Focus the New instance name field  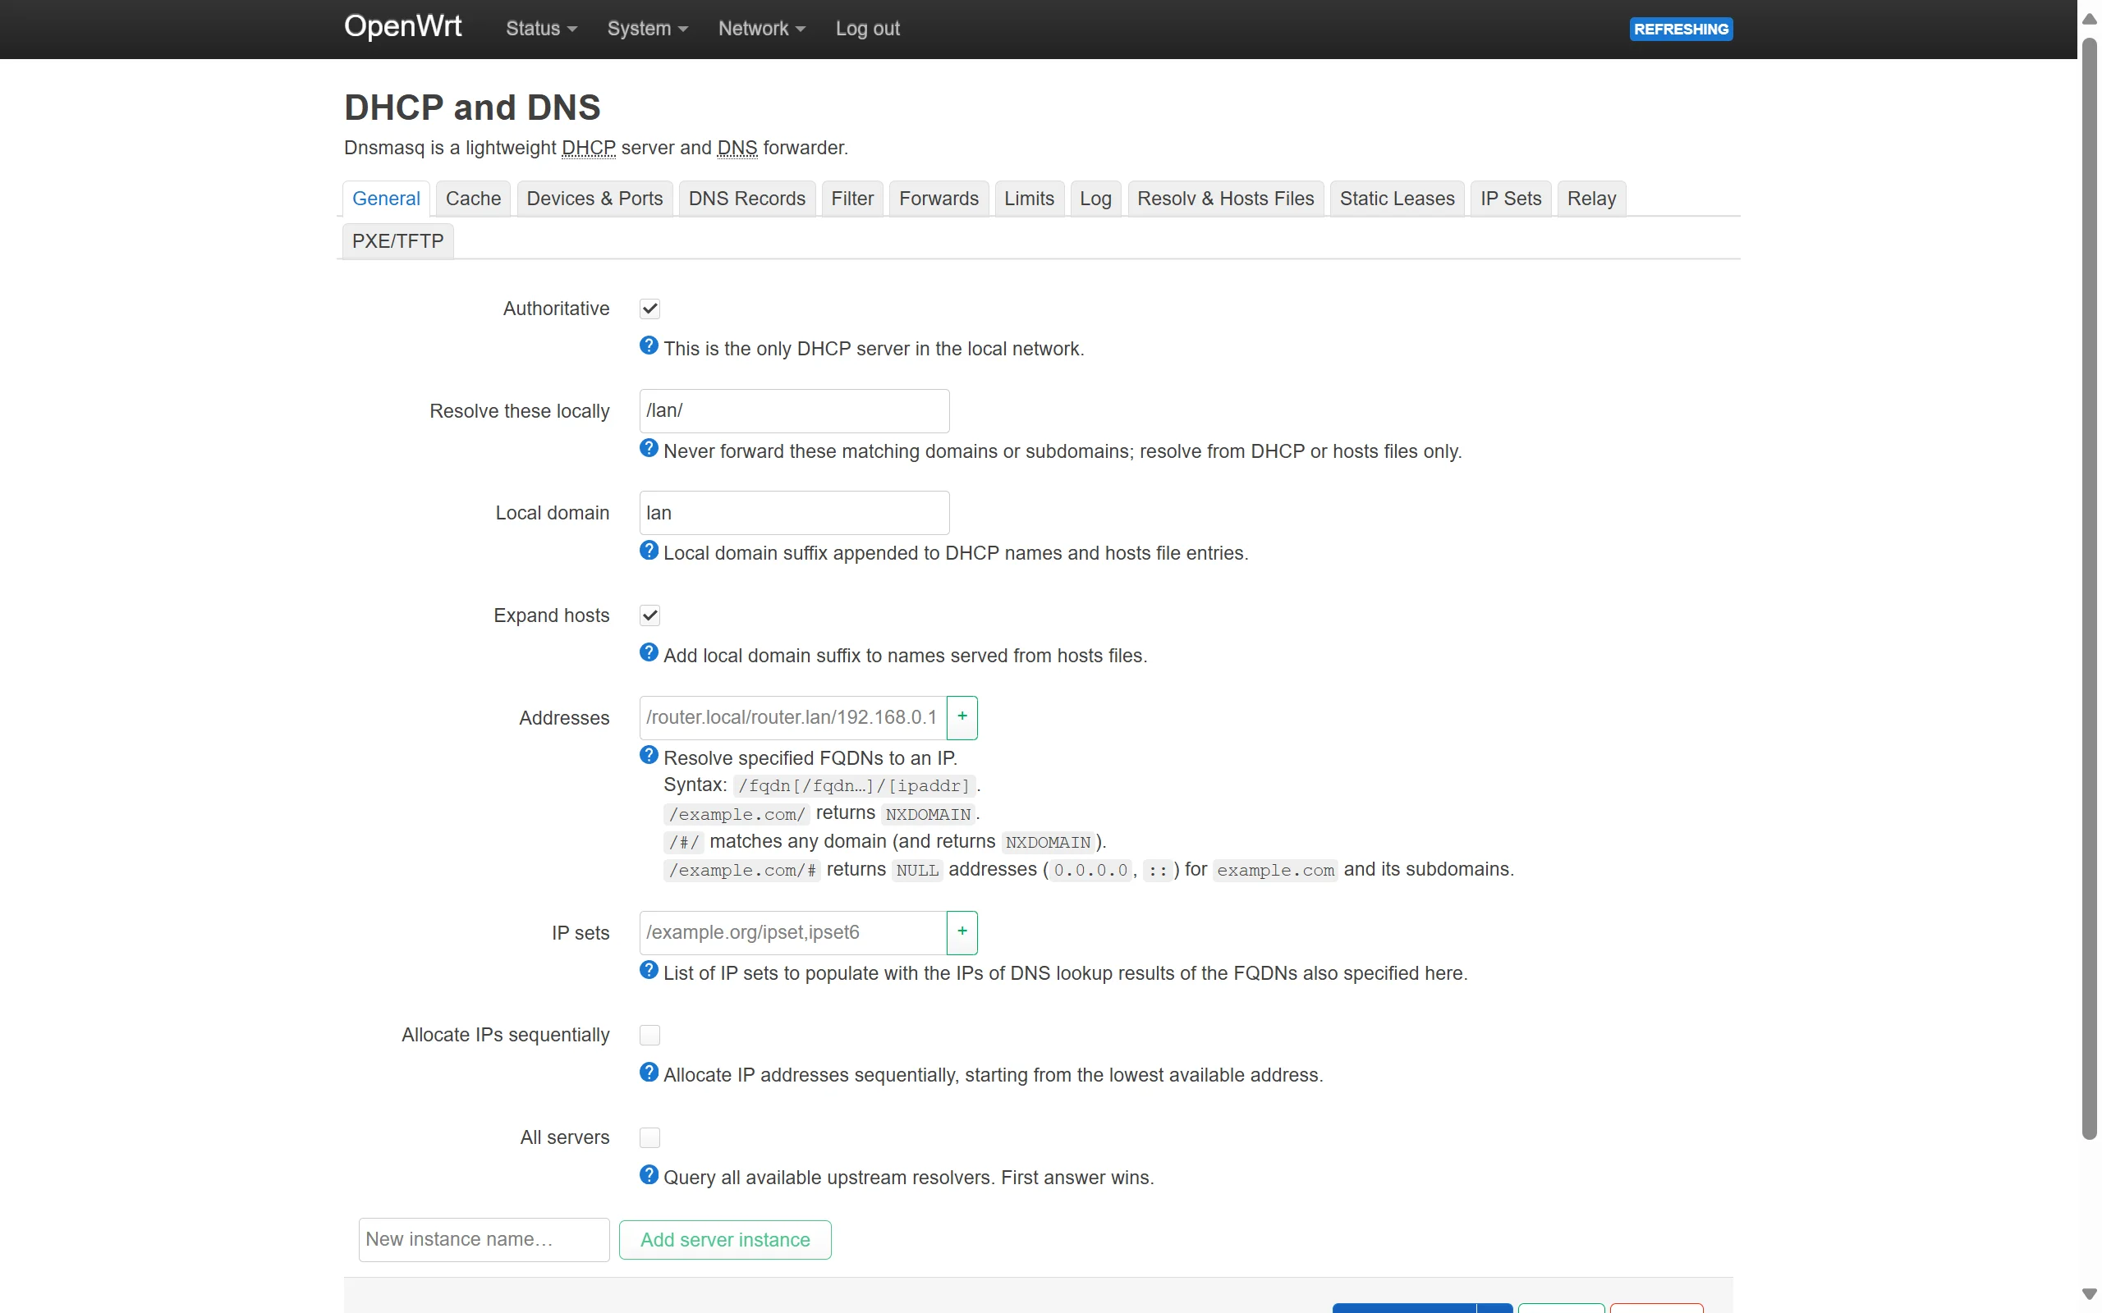pyautogui.click(x=484, y=1239)
